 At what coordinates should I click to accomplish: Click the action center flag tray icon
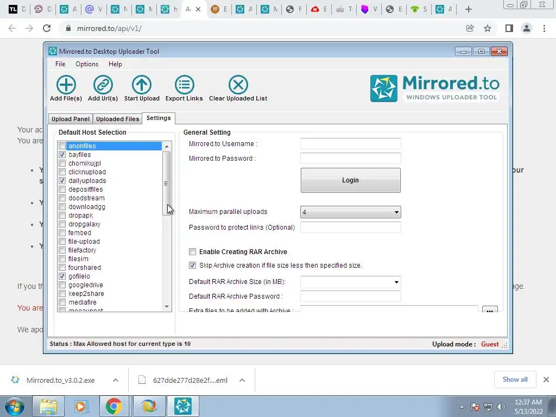coord(475,407)
